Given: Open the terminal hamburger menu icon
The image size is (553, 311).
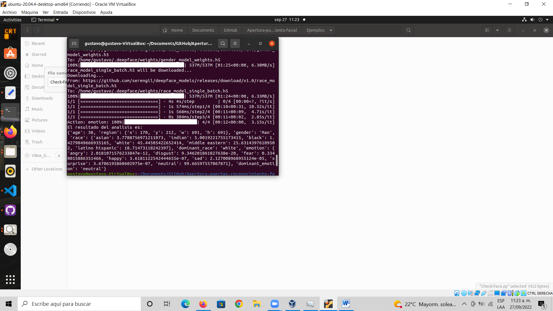Looking at the screenshot, I should click(235, 43).
